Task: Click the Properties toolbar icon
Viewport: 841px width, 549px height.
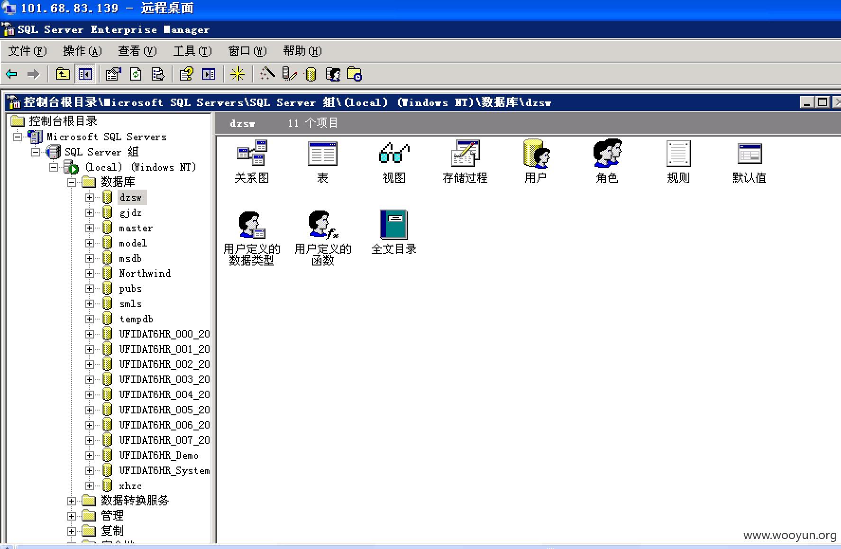Action: 113,74
